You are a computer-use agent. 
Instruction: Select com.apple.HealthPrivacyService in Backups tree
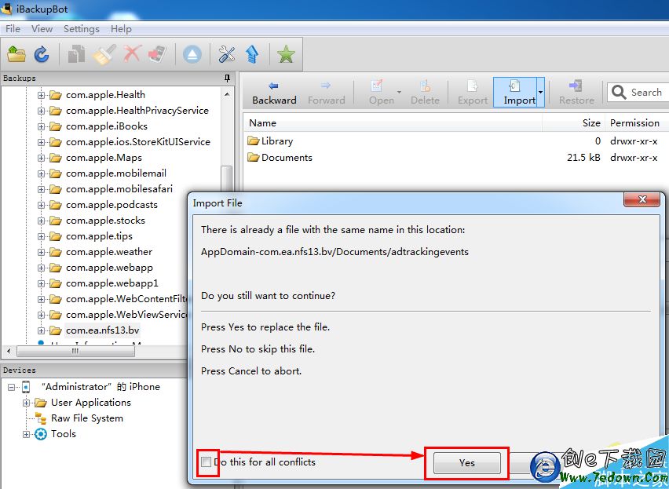point(137,111)
